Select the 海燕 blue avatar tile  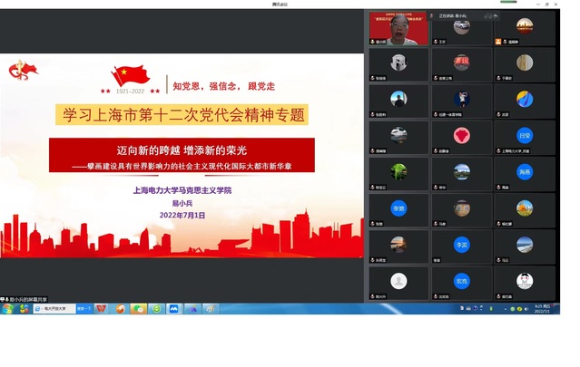525,174
